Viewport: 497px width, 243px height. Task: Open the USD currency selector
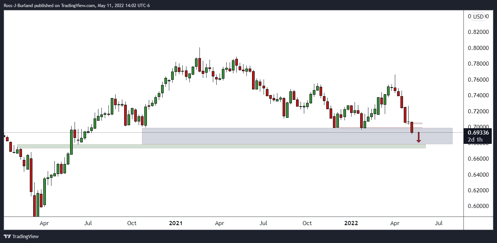click(x=478, y=16)
